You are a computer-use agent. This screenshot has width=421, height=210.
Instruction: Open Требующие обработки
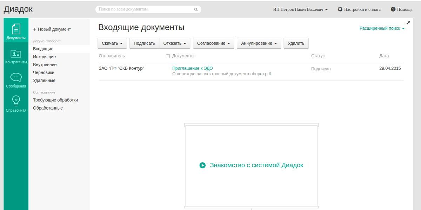click(x=55, y=100)
